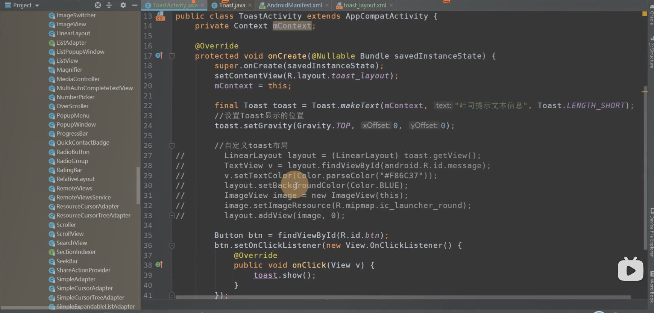Click fold end marker on line 41
Viewport: 654px width, 313px height.
click(x=172, y=295)
